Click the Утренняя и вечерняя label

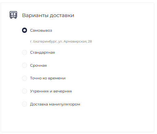coord(51,91)
